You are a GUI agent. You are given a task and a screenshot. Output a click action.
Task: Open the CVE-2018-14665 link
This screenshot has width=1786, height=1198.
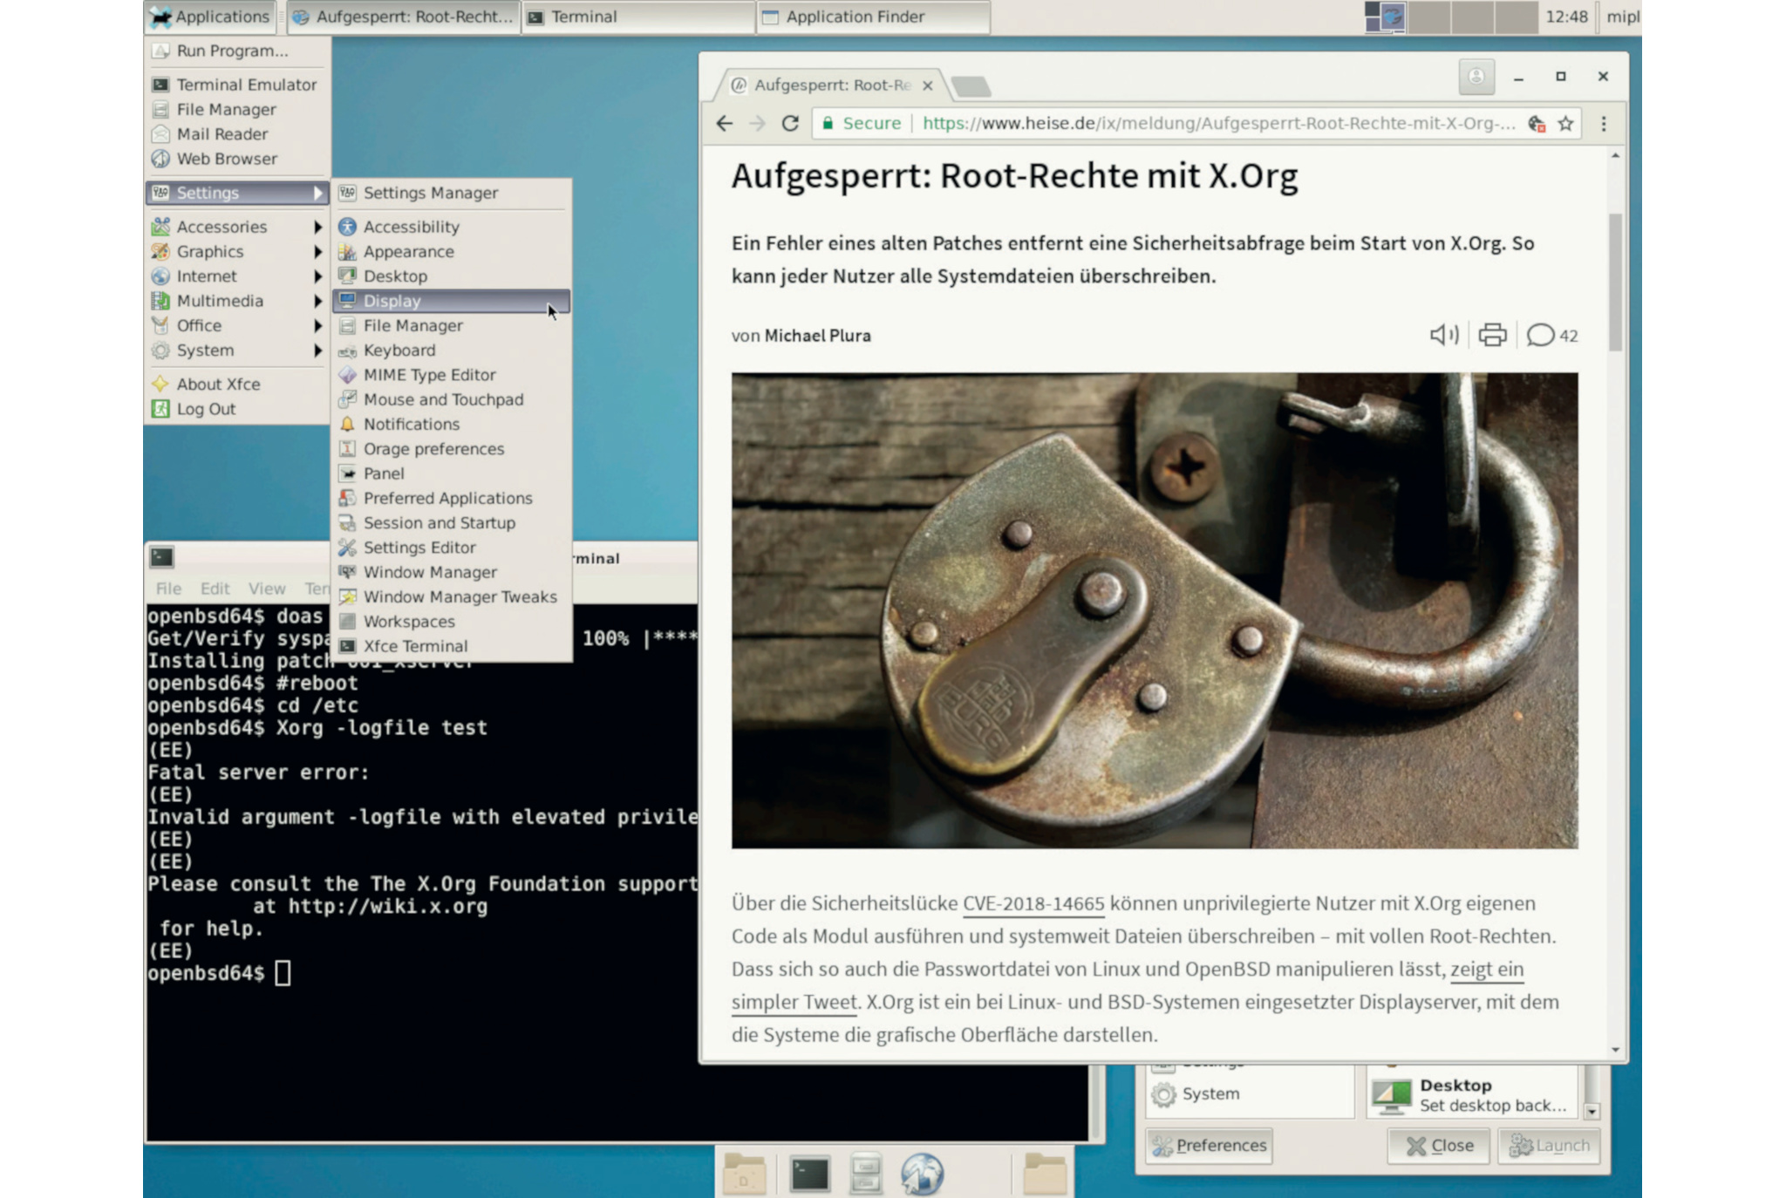point(1033,903)
